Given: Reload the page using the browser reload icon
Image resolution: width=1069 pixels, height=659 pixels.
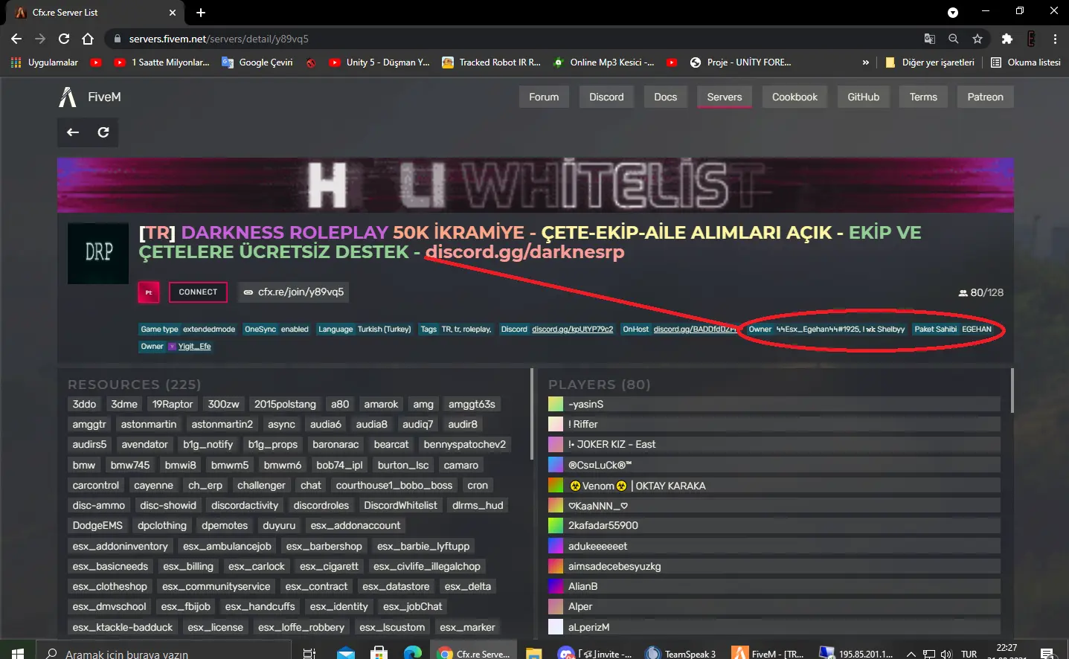Looking at the screenshot, I should point(64,39).
